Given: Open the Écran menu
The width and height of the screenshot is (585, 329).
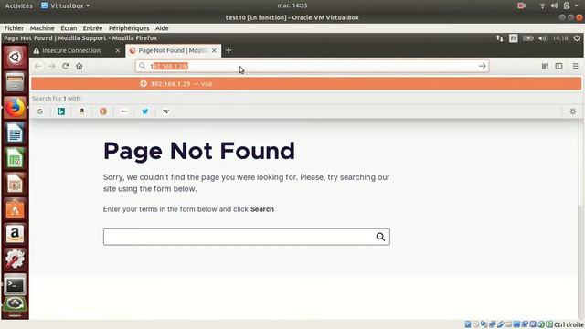Looking at the screenshot, I should coord(69,28).
